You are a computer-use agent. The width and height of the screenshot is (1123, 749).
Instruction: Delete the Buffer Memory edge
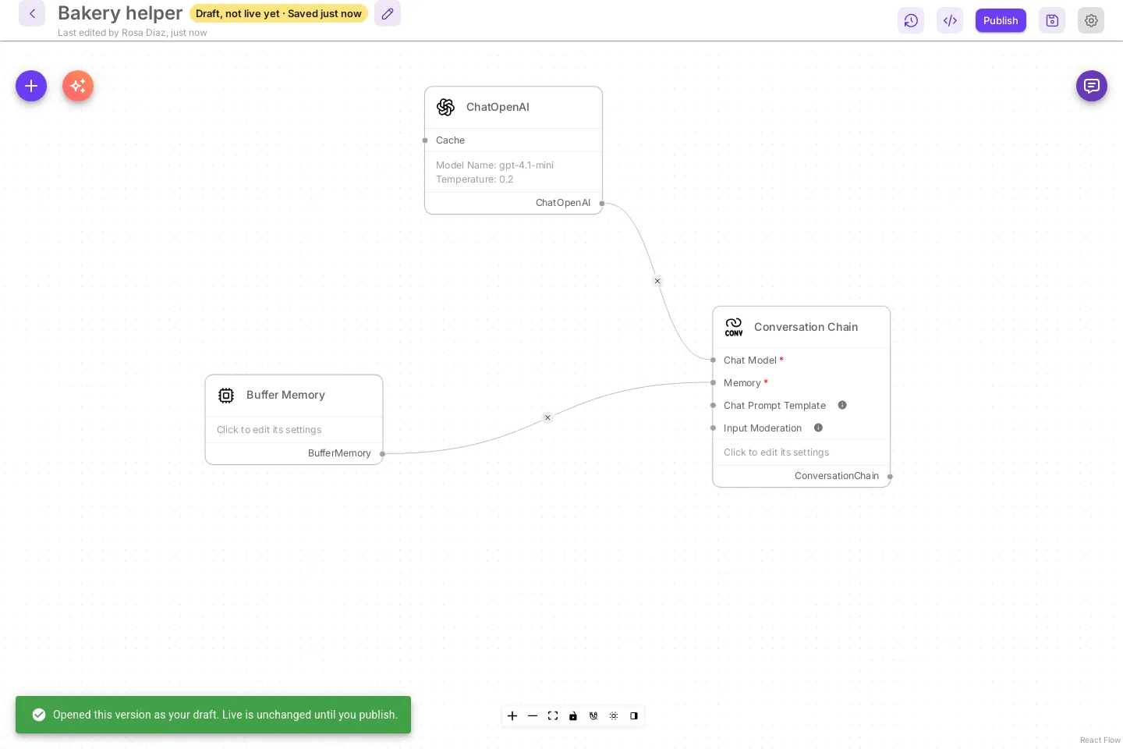(547, 417)
